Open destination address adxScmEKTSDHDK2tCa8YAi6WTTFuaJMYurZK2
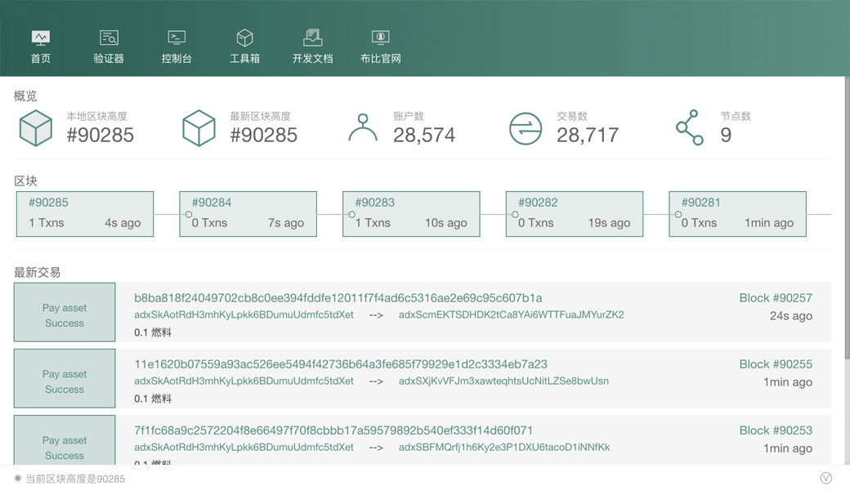 click(x=511, y=314)
